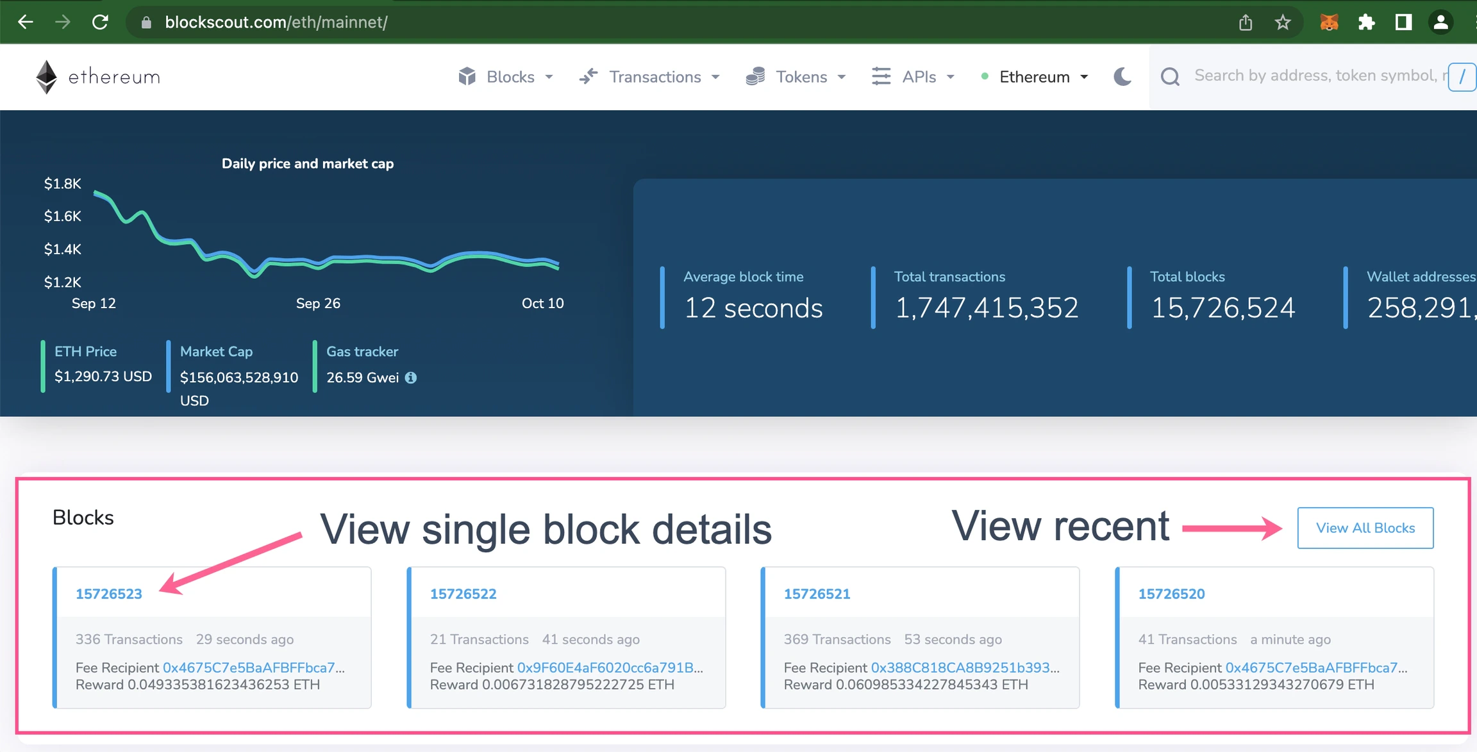The width and height of the screenshot is (1477, 752).
Task: Click the Ethereum logo icon
Action: click(x=46, y=77)
